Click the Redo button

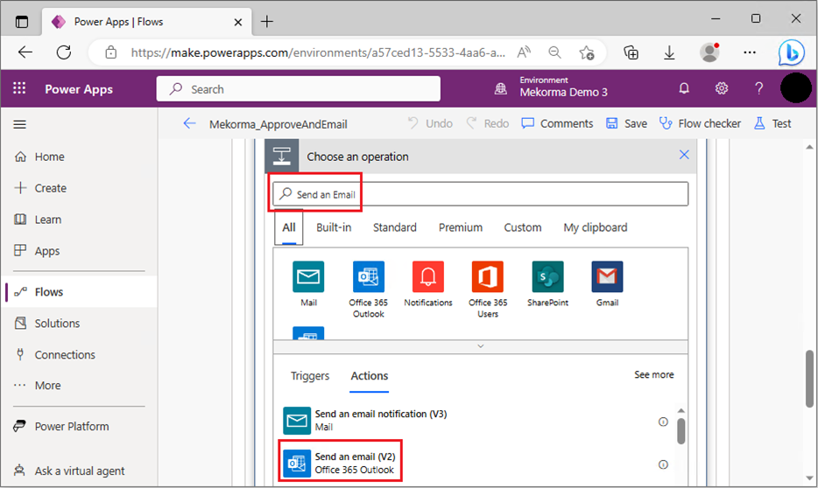pos(488,123)
